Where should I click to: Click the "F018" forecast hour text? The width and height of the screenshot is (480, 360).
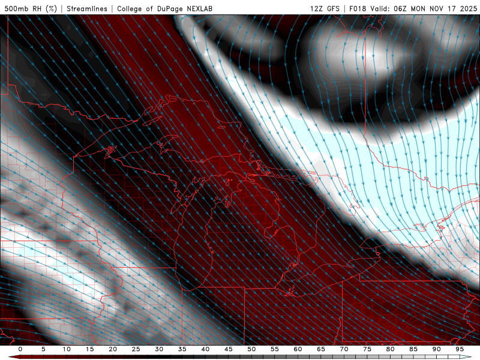(x=358, y=8)
